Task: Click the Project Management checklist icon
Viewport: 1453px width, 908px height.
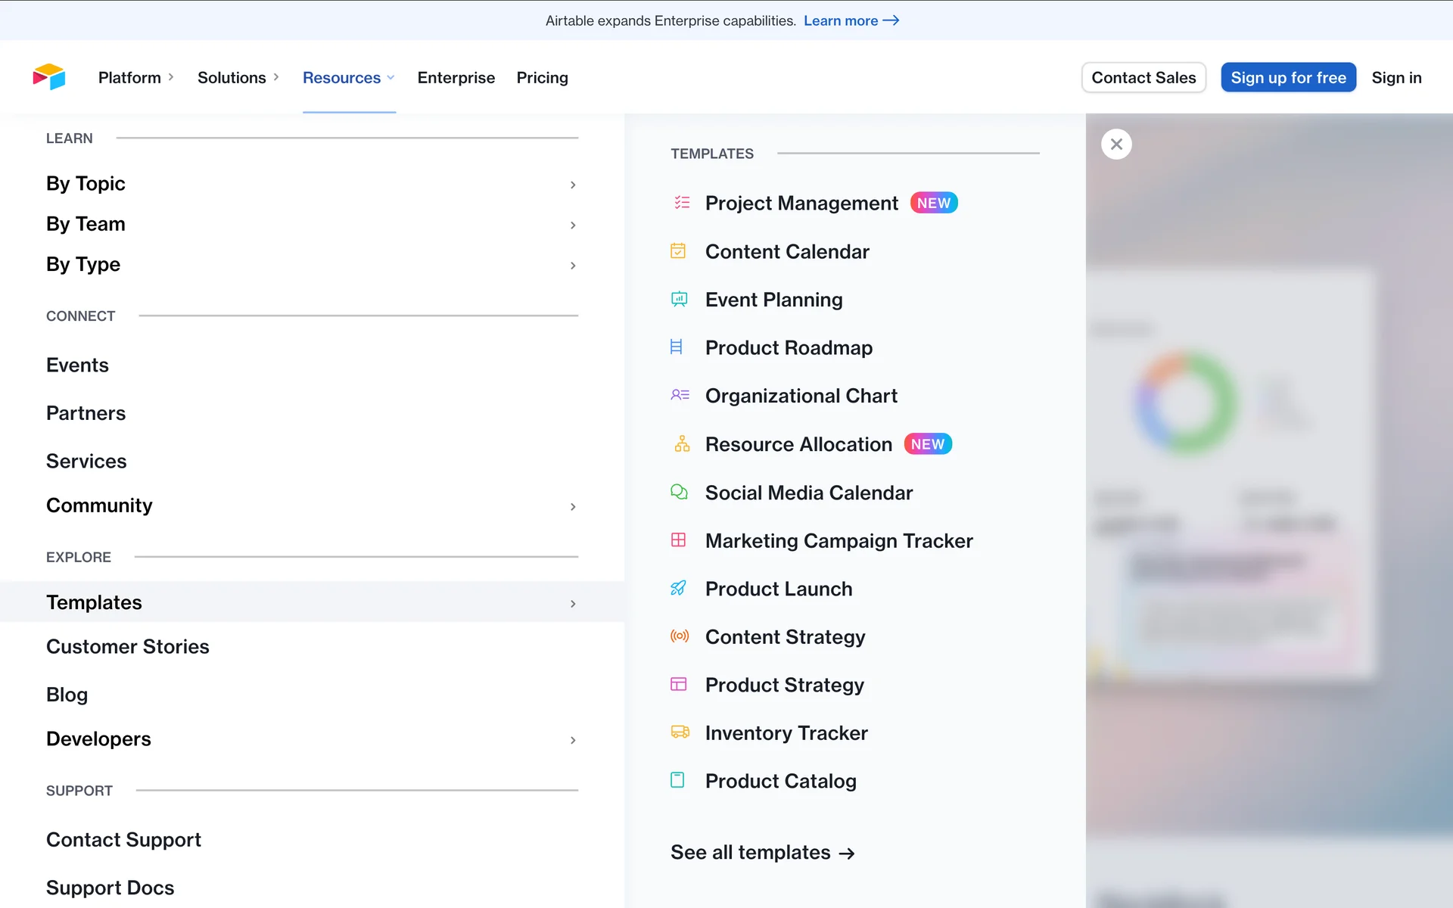Action: tap(681, 203)
